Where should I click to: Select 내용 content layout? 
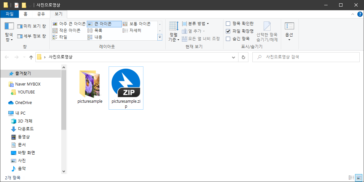[95, 37]
